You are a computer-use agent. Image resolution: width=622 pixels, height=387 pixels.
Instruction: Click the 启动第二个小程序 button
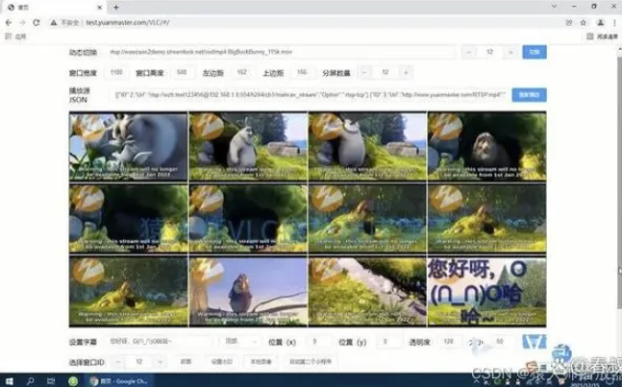311,362
